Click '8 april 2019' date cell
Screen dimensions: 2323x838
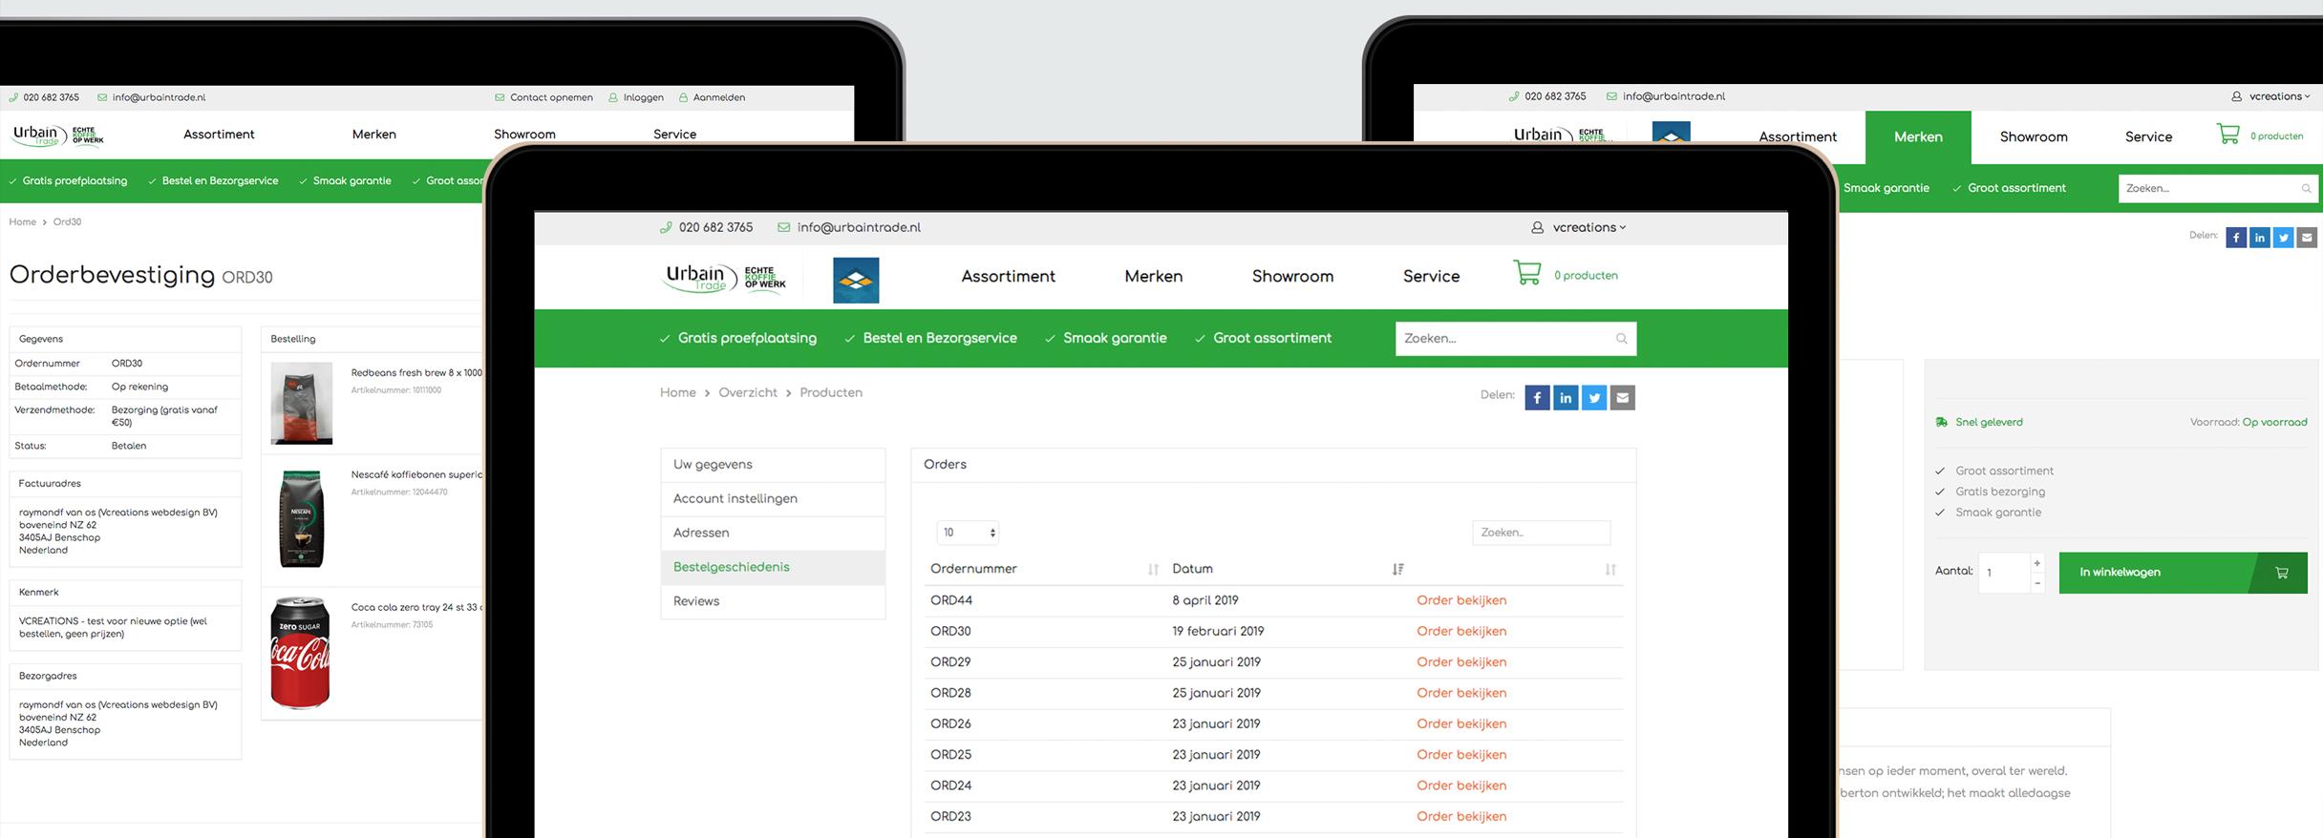click(1205, 601)
